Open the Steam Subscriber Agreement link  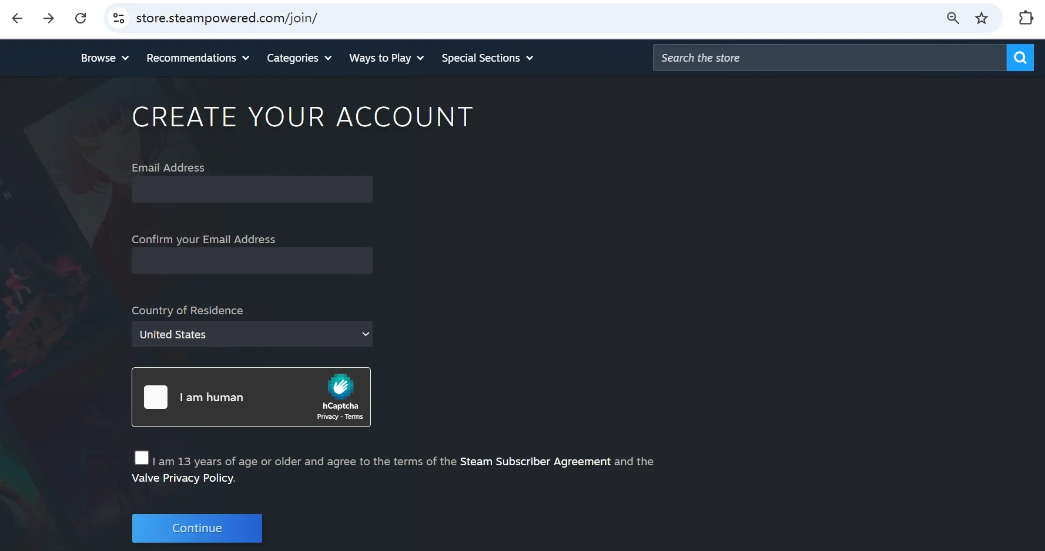click(x=535, y=462)
